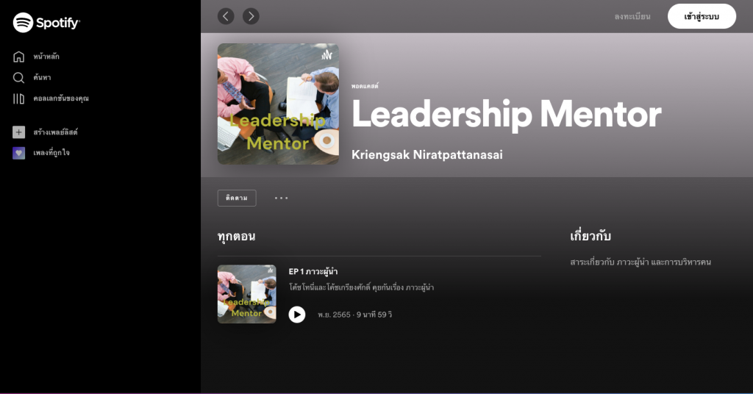Click the Spotify logo

click(x=46, y=22)
